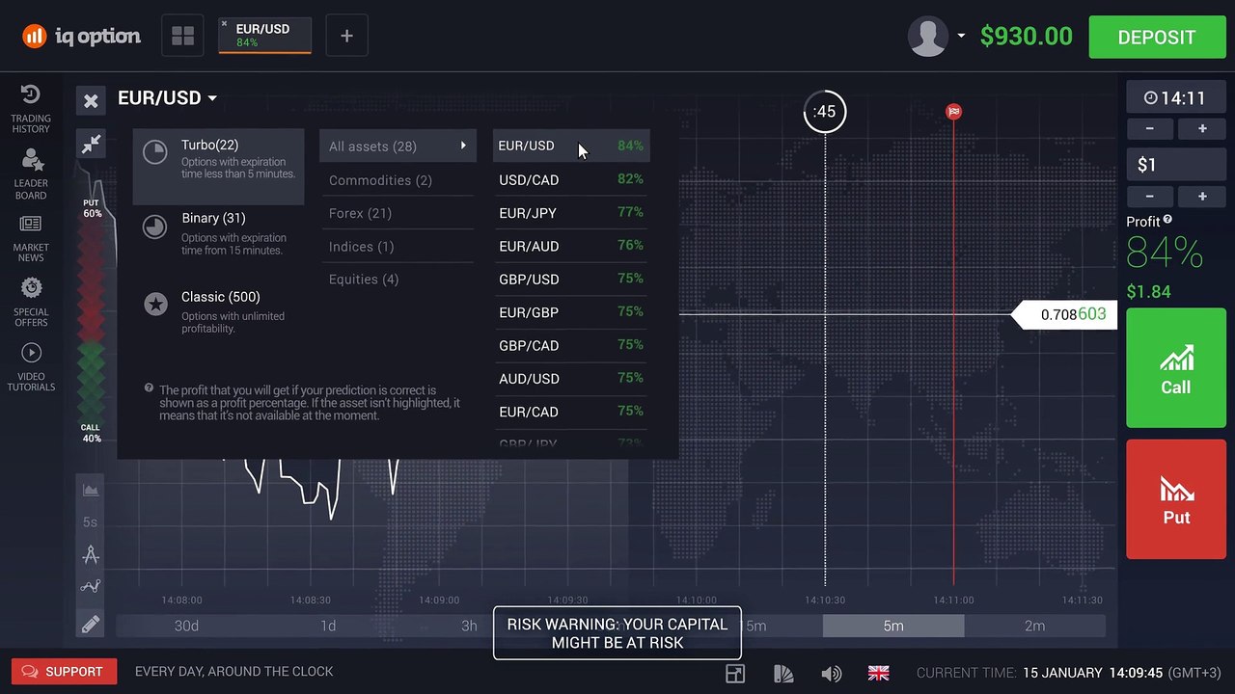Show the All assets (28) category

[x=398, y=147]
